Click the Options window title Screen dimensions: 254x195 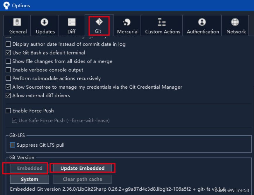[x=21, y=6]
